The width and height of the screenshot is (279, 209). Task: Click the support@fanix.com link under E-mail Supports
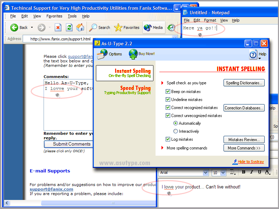coord(51,189)
